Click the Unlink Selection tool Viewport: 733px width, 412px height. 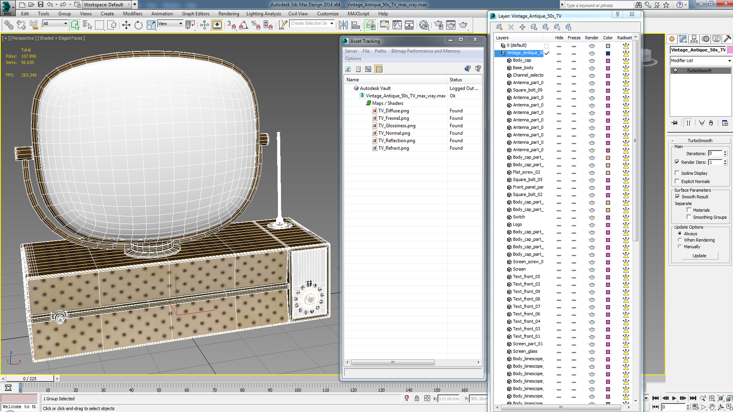pos(21,25)
